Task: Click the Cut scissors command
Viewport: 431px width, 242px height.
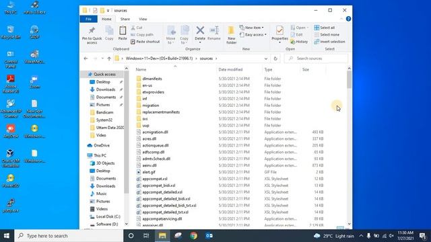Action: coord(137,28)
